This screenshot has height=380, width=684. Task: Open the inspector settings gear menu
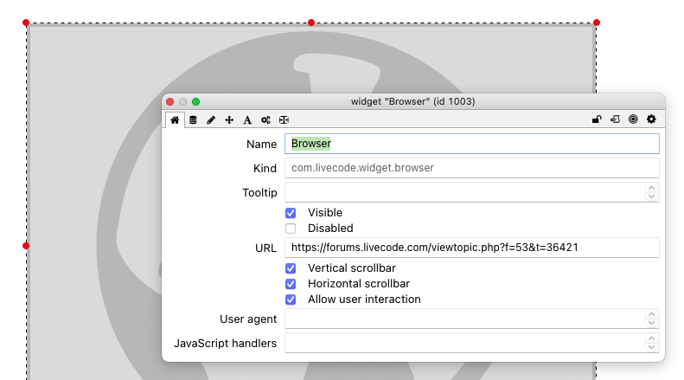click(x=651, y=119)
